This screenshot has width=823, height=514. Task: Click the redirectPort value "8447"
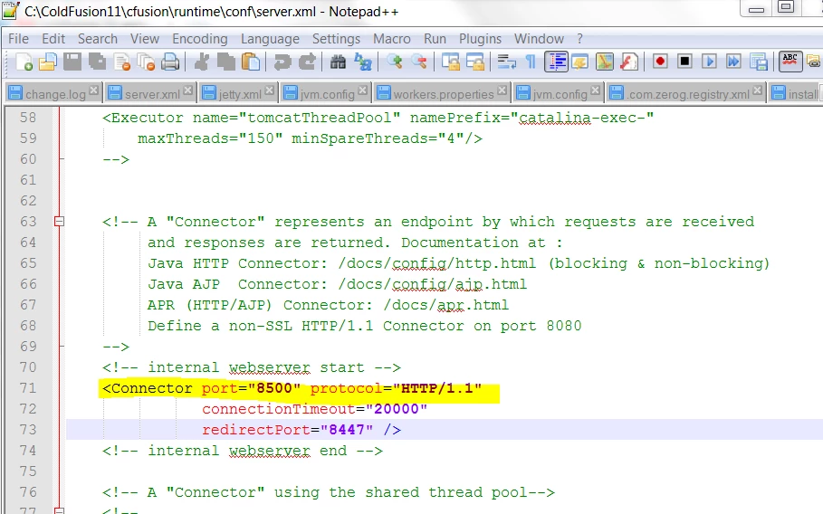click(347, 430)
